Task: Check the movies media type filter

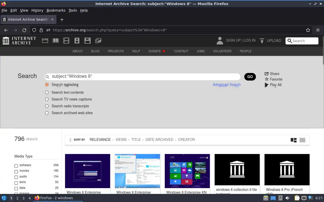Action: coord(16,171)
